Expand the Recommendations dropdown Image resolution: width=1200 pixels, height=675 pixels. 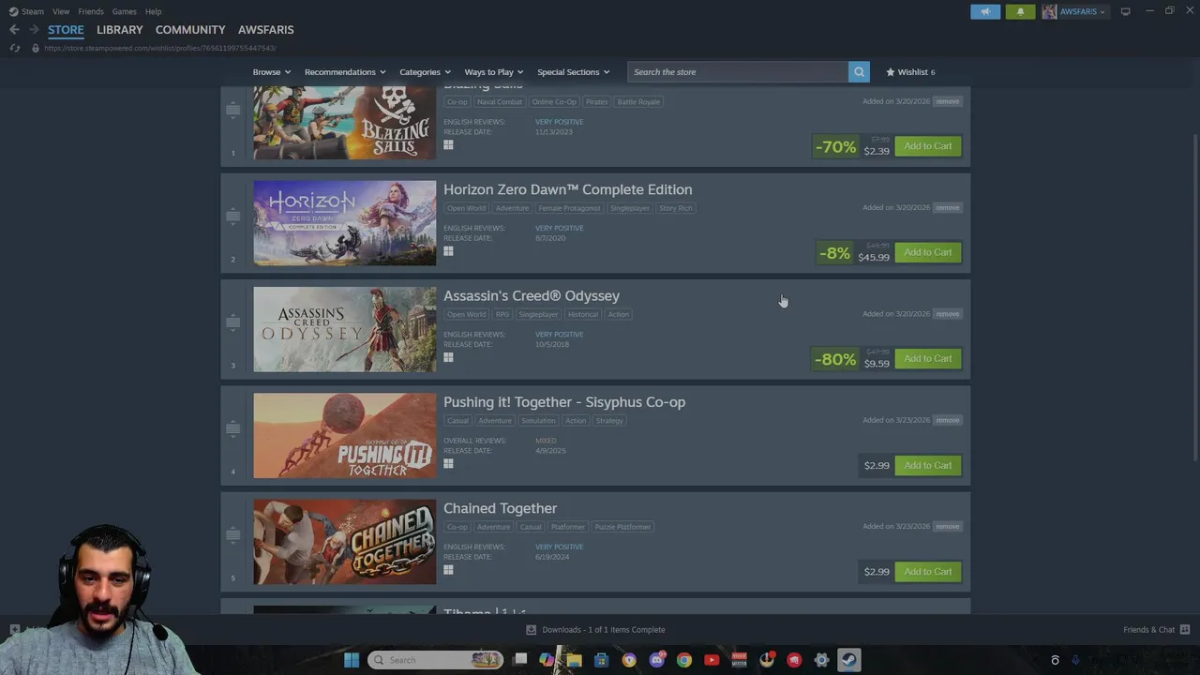(345, 72)
